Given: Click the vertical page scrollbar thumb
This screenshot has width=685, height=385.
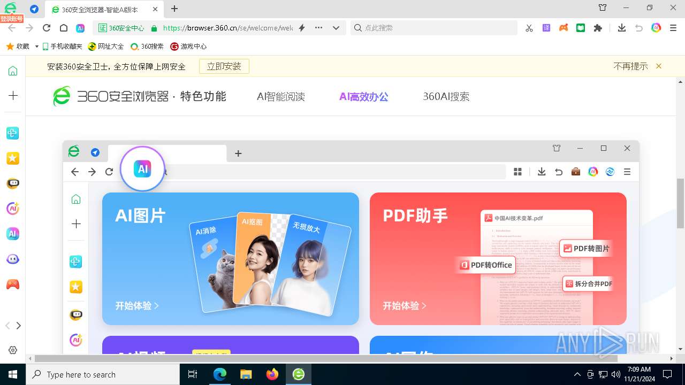Looking at the screenshot, I should tap(680, 203).
